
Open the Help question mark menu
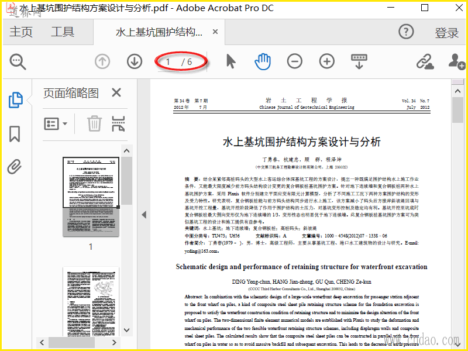coord(406,32)
